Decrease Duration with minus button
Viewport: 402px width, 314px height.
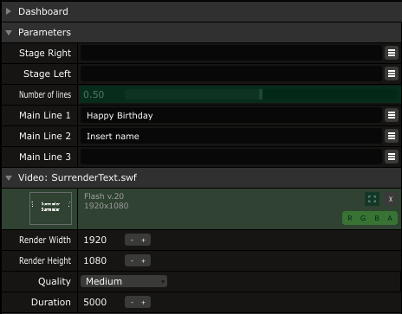point(132,302)
